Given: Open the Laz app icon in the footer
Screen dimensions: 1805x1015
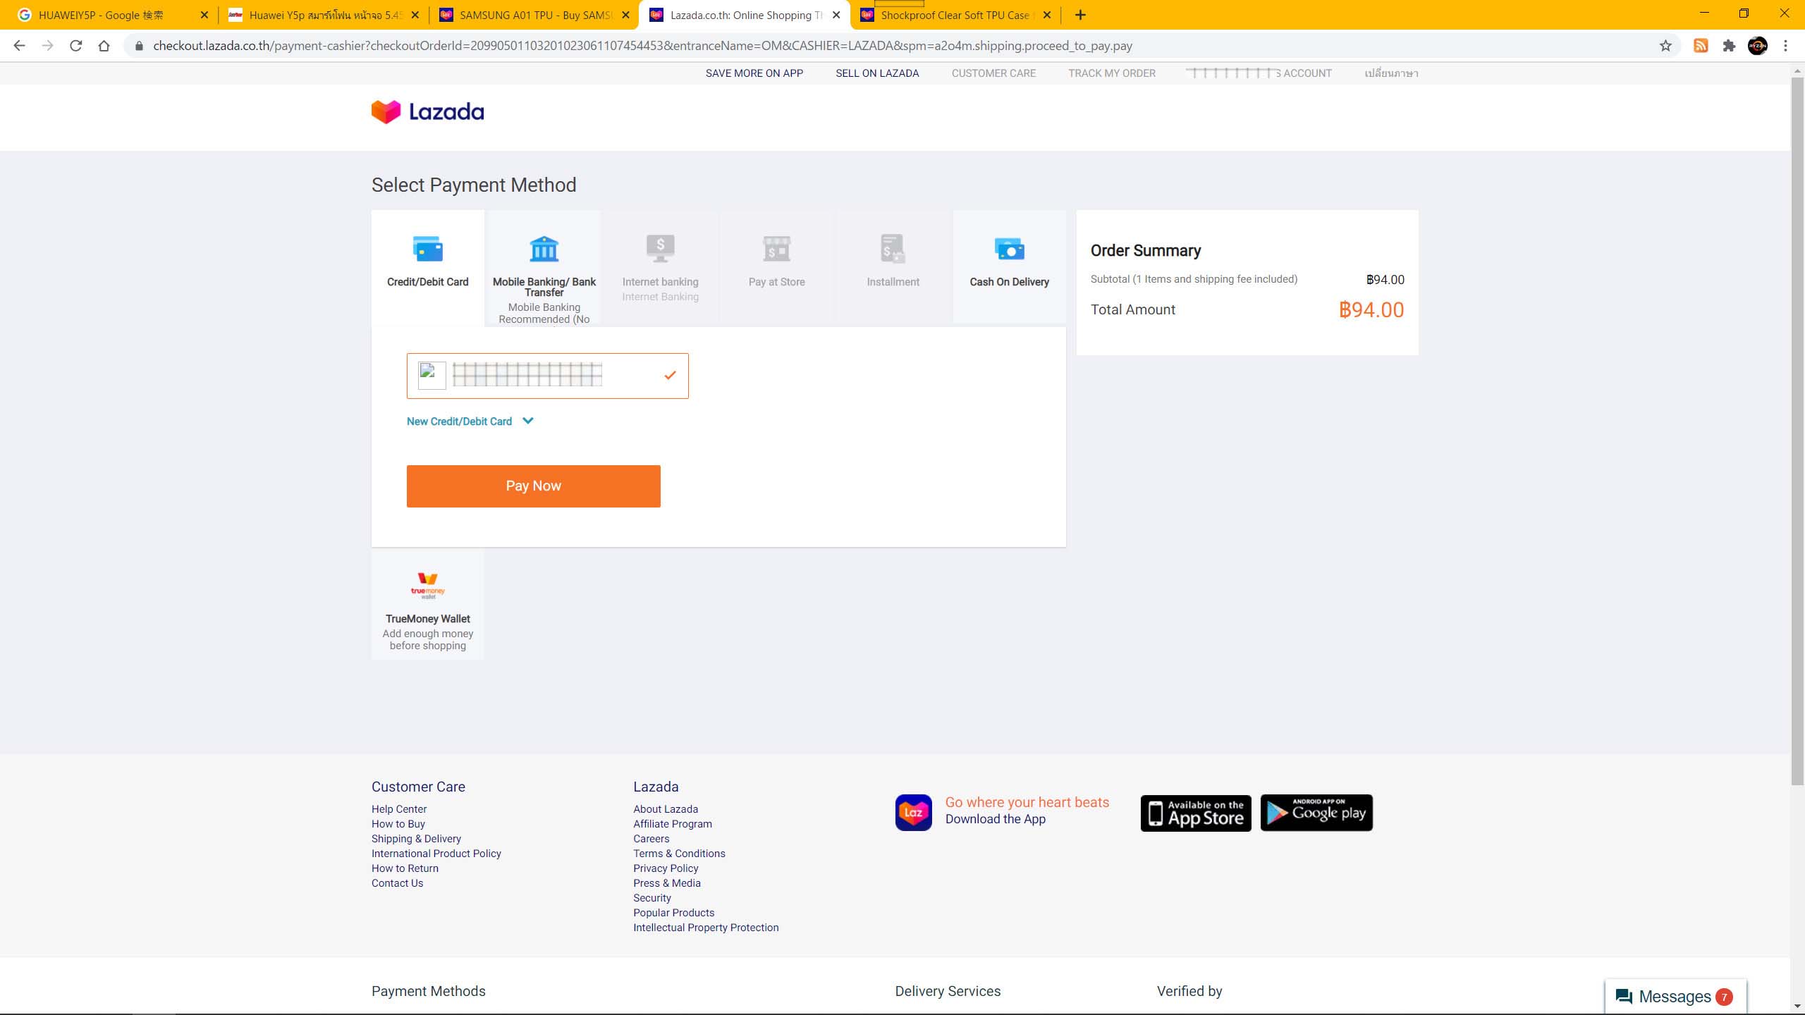Looking at the screenshot, I should click(x=913, y=813).
